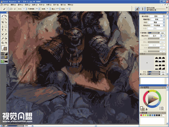
Task: Select the Pen tool
Action: 3,27
